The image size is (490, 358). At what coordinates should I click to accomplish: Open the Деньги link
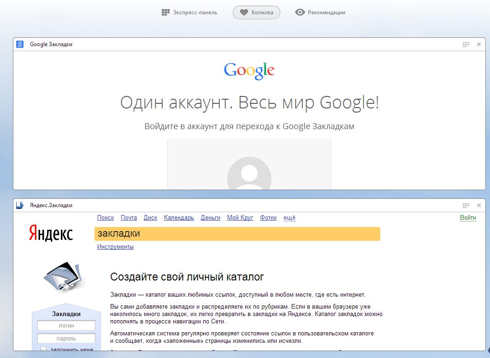(211, 218)
